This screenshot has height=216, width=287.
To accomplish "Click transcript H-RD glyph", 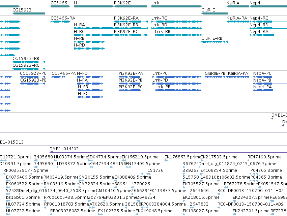I will (89, 49).
